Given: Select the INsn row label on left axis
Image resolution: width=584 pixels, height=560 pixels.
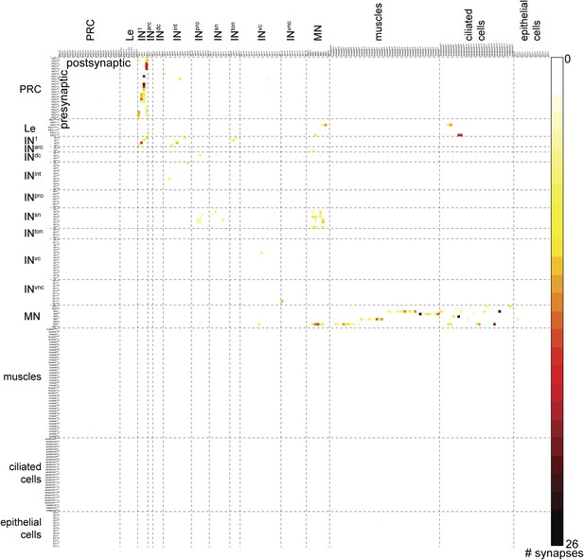Looking at the screenshot, I should (32, 216).
